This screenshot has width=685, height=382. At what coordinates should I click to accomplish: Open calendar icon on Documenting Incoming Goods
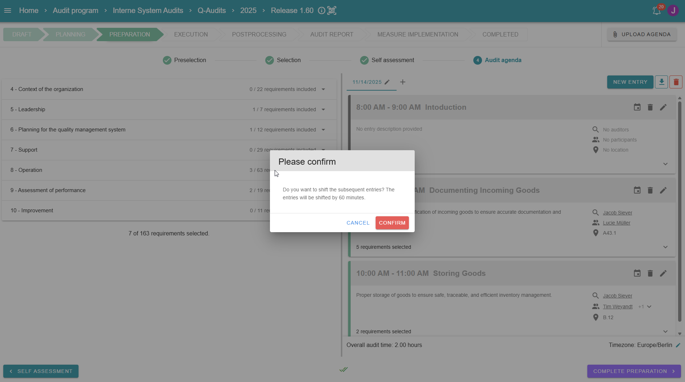[x=637, y=190]
